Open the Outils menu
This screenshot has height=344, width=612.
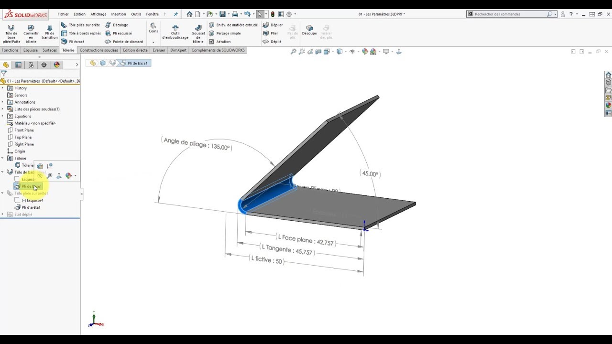(x=136, y=14)
